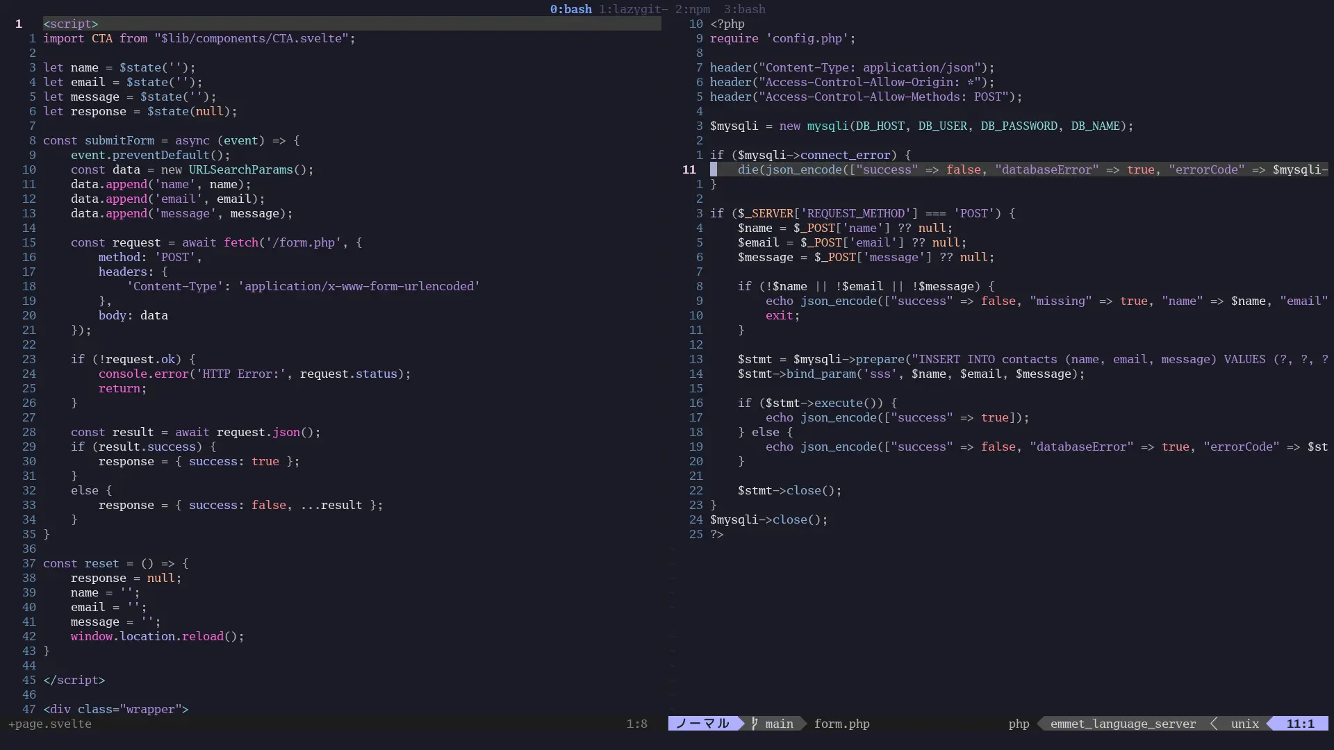Click the unix file format indicator
This screenshot has height=750, width=1334.
pos(1244,724)
